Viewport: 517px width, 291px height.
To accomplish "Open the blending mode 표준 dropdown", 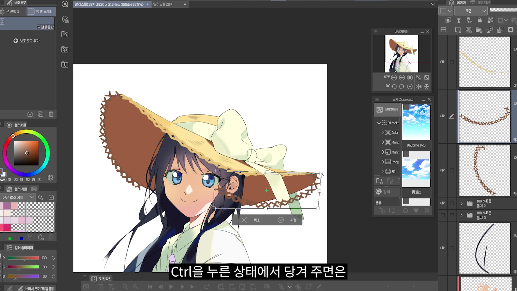I will [471, 11].
